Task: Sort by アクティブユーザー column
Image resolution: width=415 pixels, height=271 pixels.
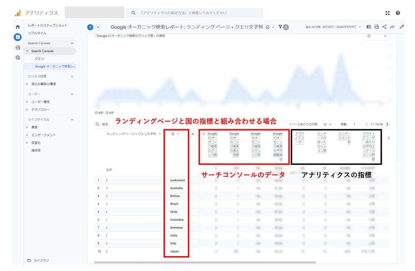Action: [x=300, y=138]
